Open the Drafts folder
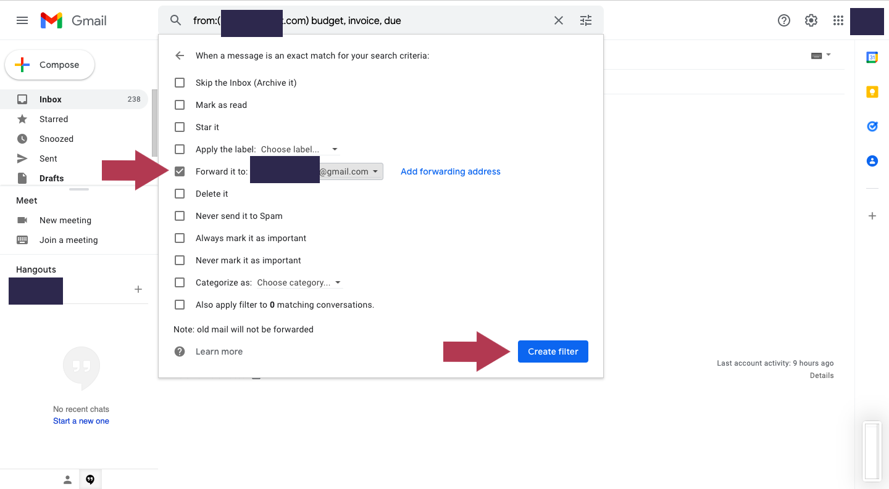 tap(52, 178)
